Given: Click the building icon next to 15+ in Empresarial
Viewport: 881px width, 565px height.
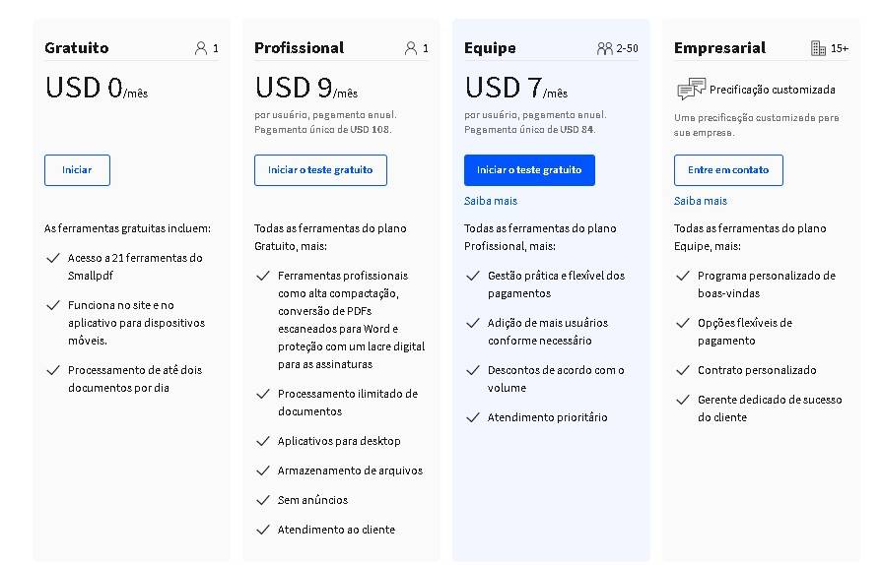Looking at the screenshot, I should pos(818,48).
